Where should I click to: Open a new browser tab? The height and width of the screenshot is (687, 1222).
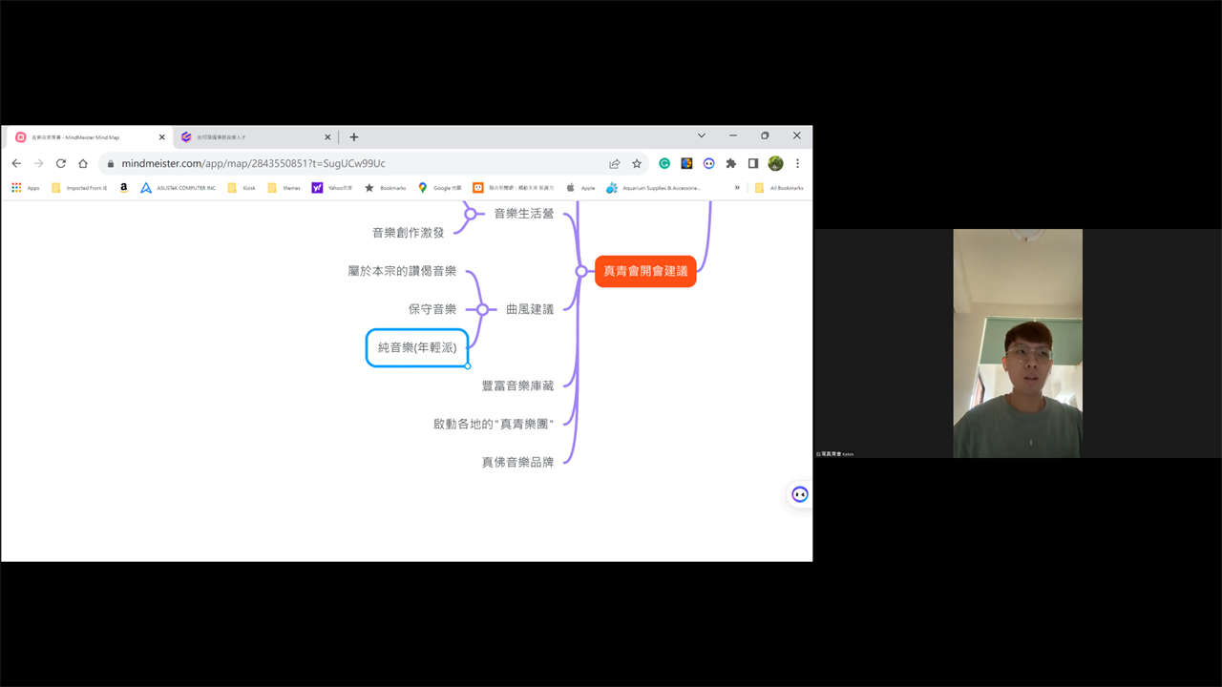pos(354,137)
